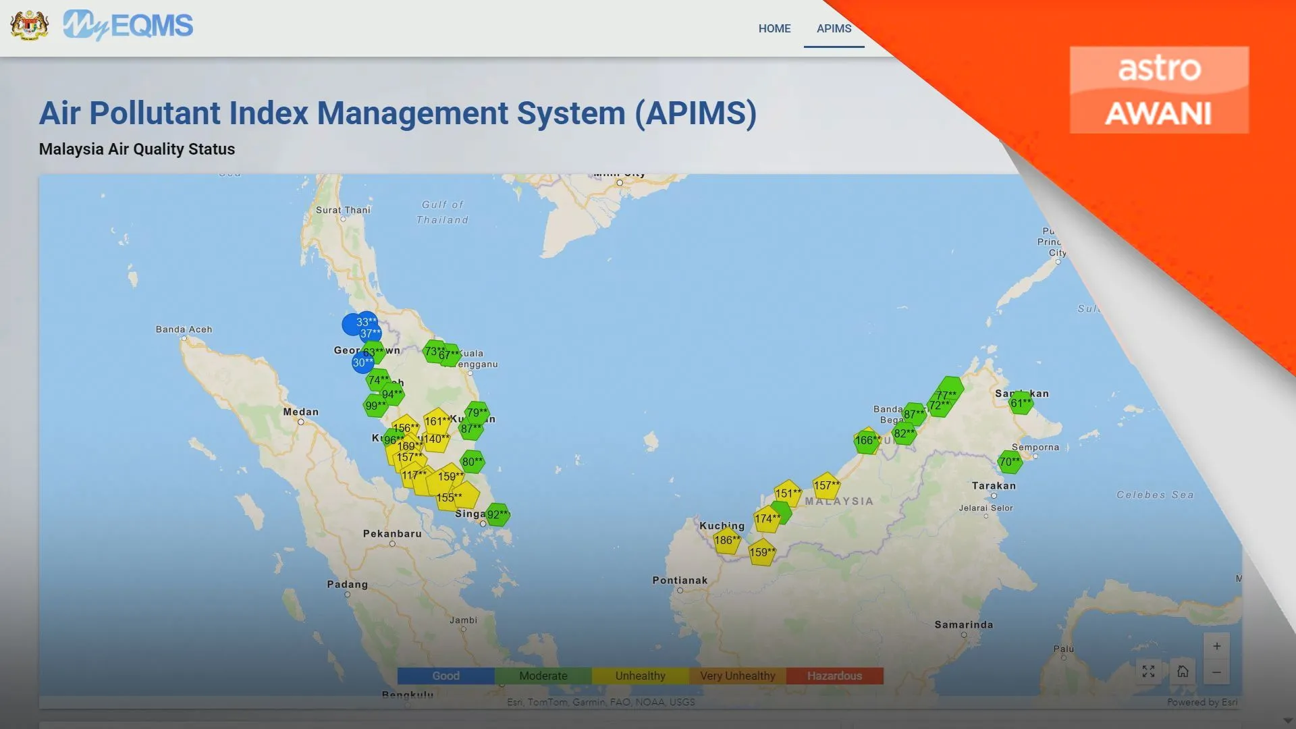Click the green 77** station marker
1296x729 pixels.
tap(946, 395)
